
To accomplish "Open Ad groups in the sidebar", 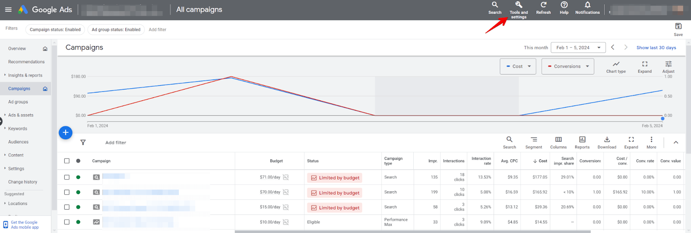I will tap(18, 102).
